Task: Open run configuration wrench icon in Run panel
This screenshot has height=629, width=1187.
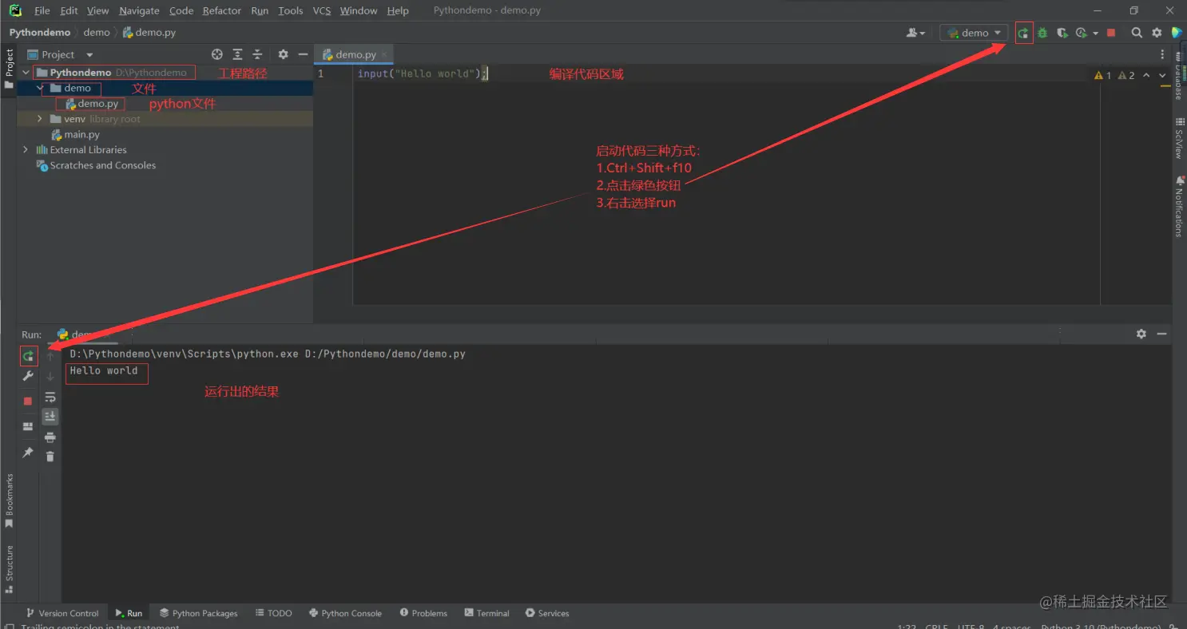Action: click(x=28, y=376)
